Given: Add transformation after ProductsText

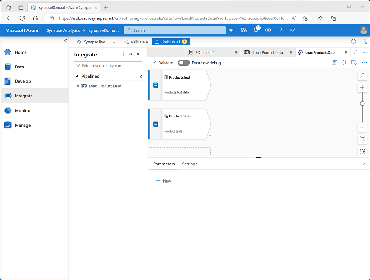Looking at the screenshot, I should click(x=210, y=97).
